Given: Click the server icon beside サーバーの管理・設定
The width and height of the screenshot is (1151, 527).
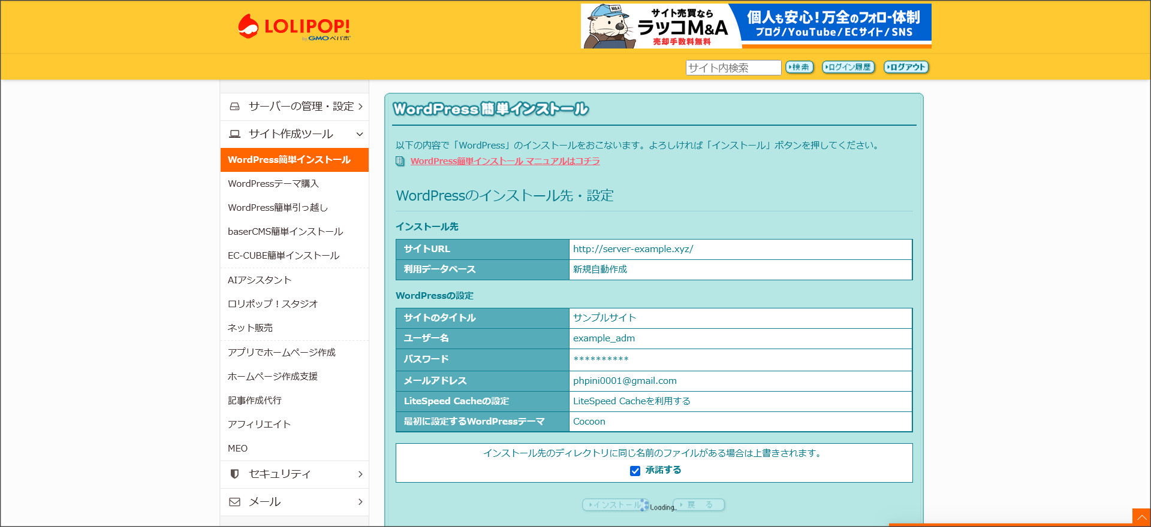Looking at the screenshot, I should [235, 107].
